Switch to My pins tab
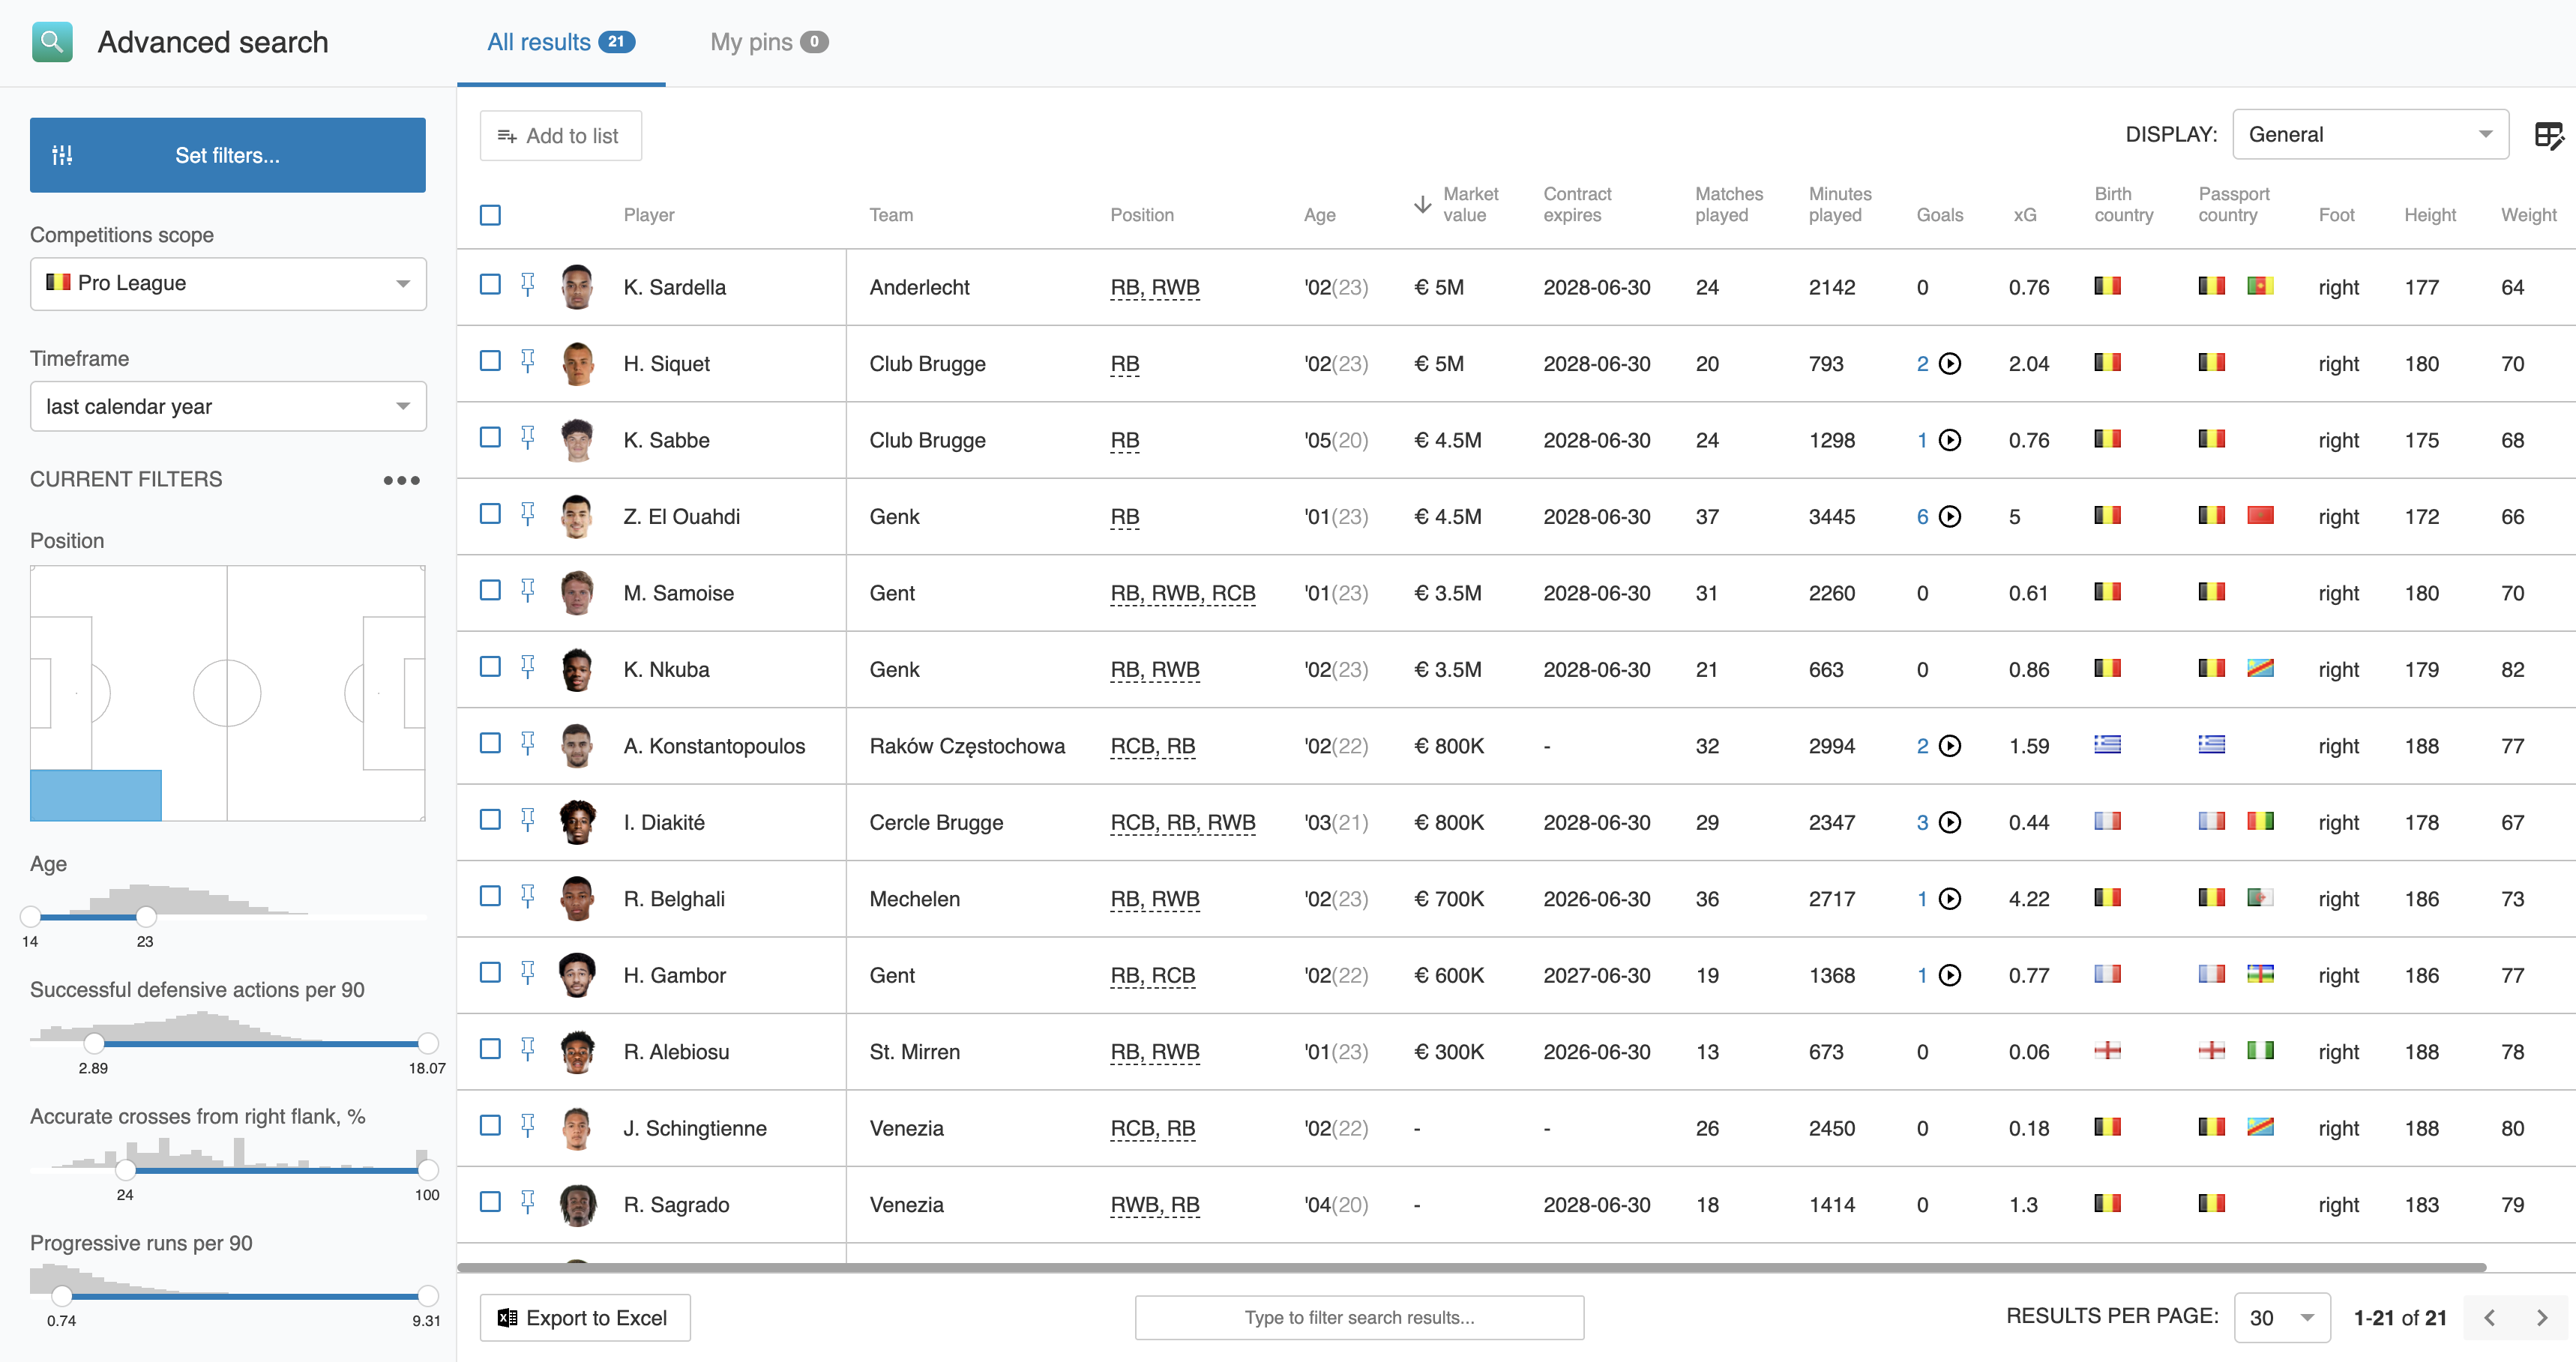 768,42
